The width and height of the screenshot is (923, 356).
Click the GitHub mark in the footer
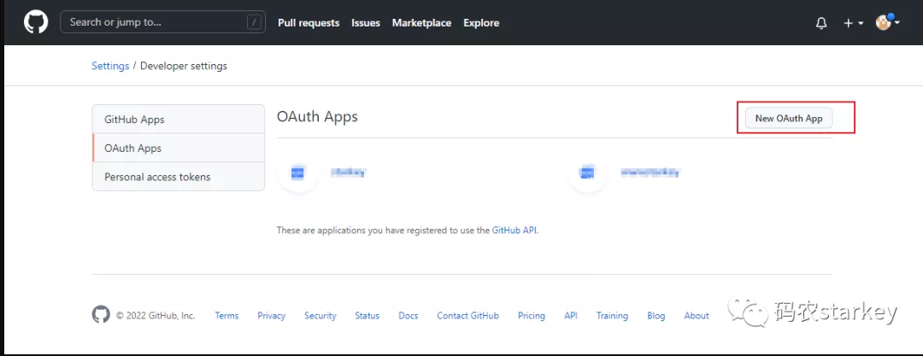click(x=101, y=315)
